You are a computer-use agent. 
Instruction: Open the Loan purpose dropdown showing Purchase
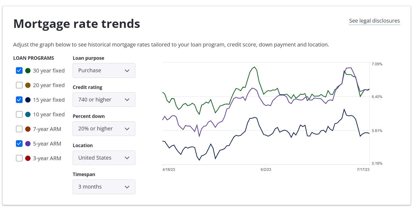104,71
